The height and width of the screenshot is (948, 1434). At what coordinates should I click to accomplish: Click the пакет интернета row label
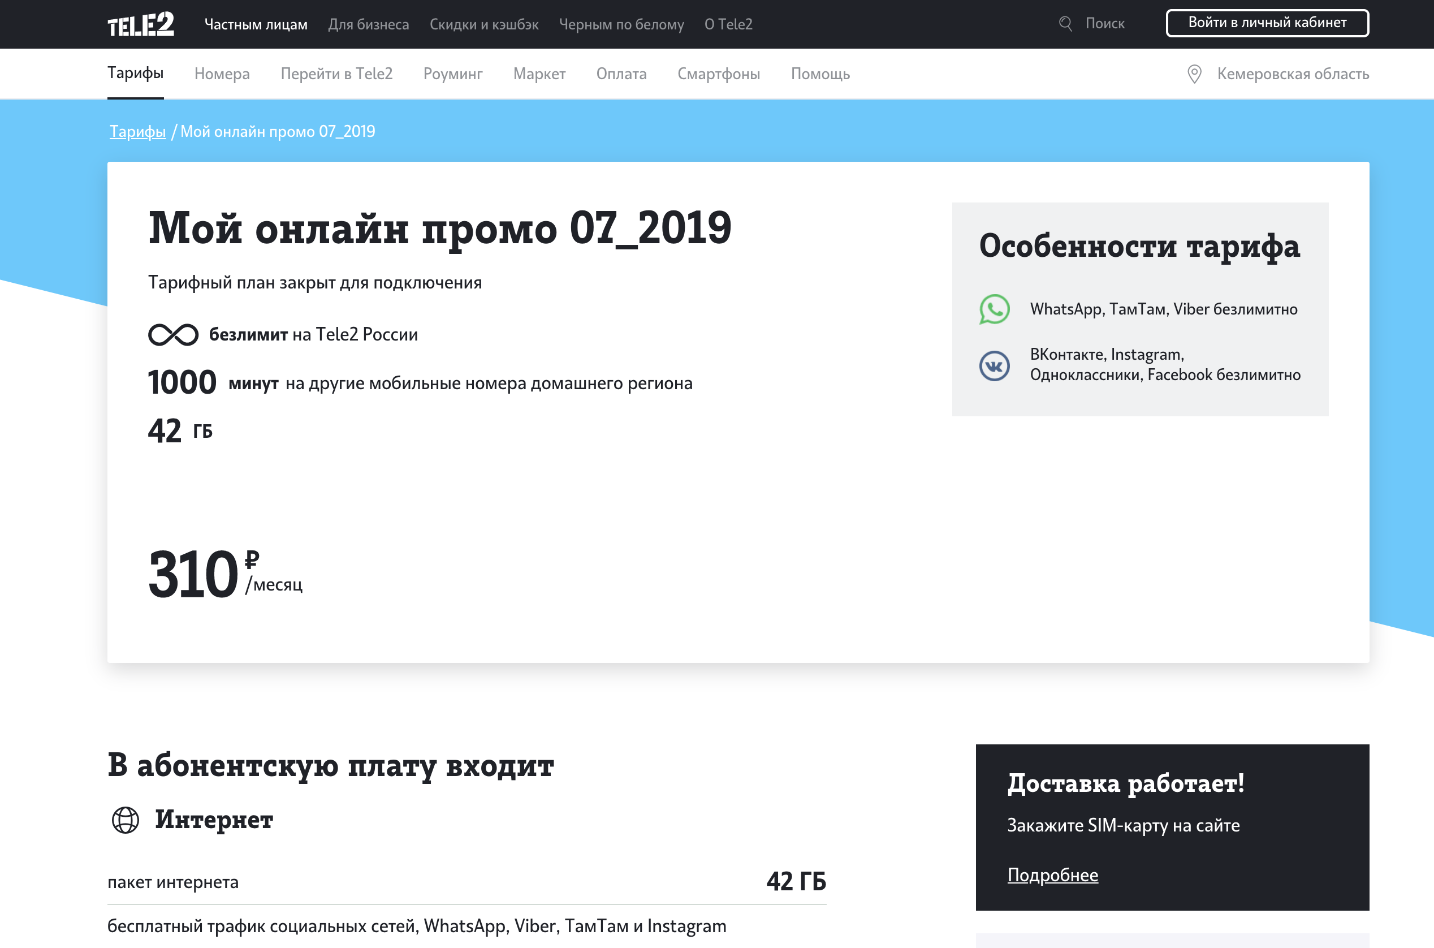[x=173, y=882]
